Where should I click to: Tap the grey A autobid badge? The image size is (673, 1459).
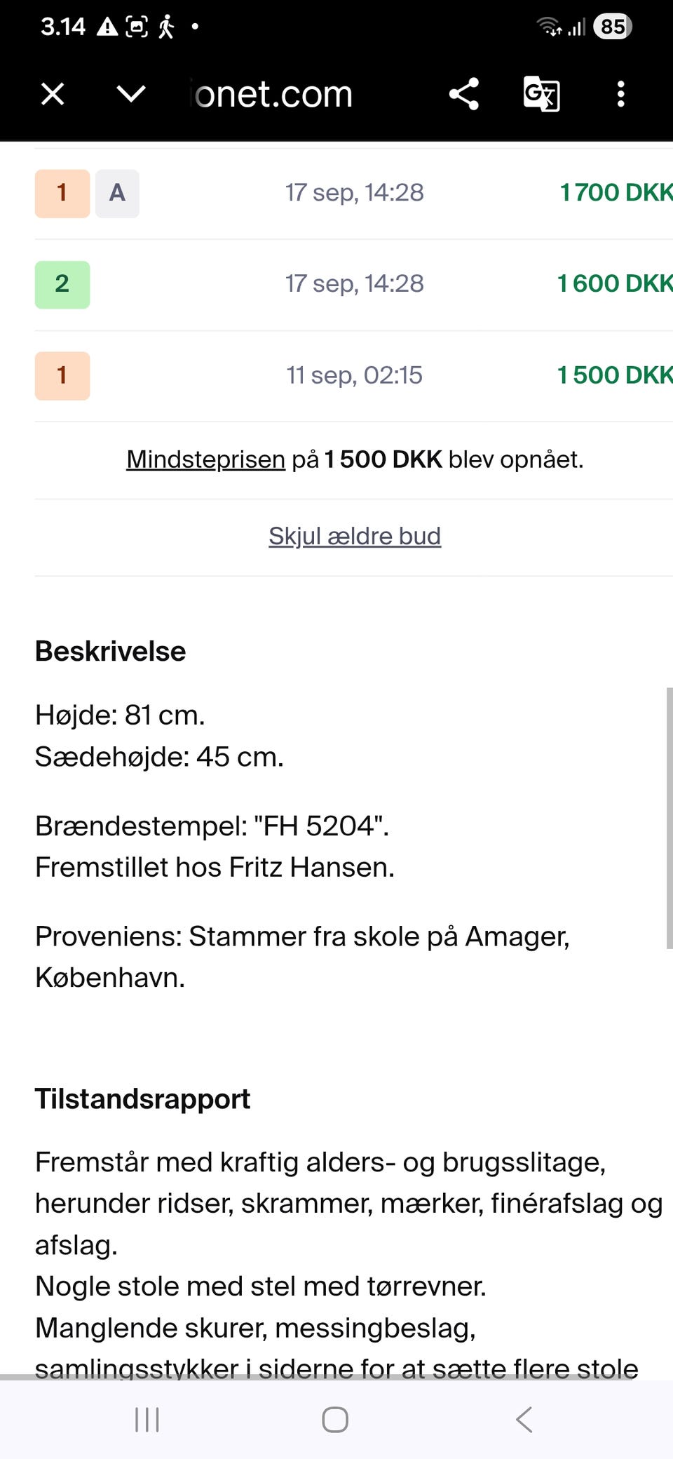pos(117,193)
